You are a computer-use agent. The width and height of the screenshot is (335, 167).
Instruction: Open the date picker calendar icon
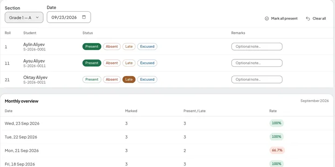point(84,17)
